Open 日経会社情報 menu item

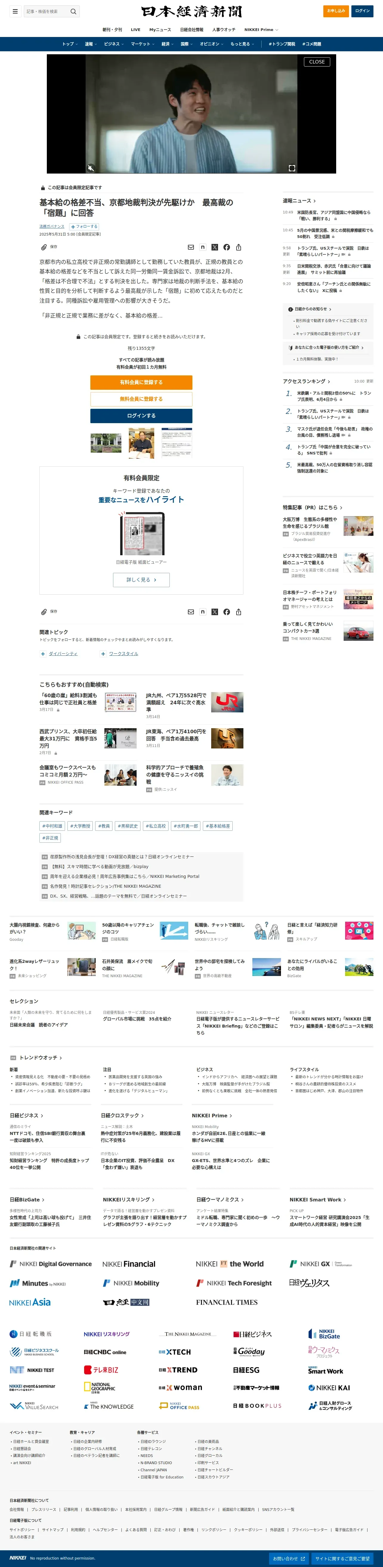coord(192,30)
